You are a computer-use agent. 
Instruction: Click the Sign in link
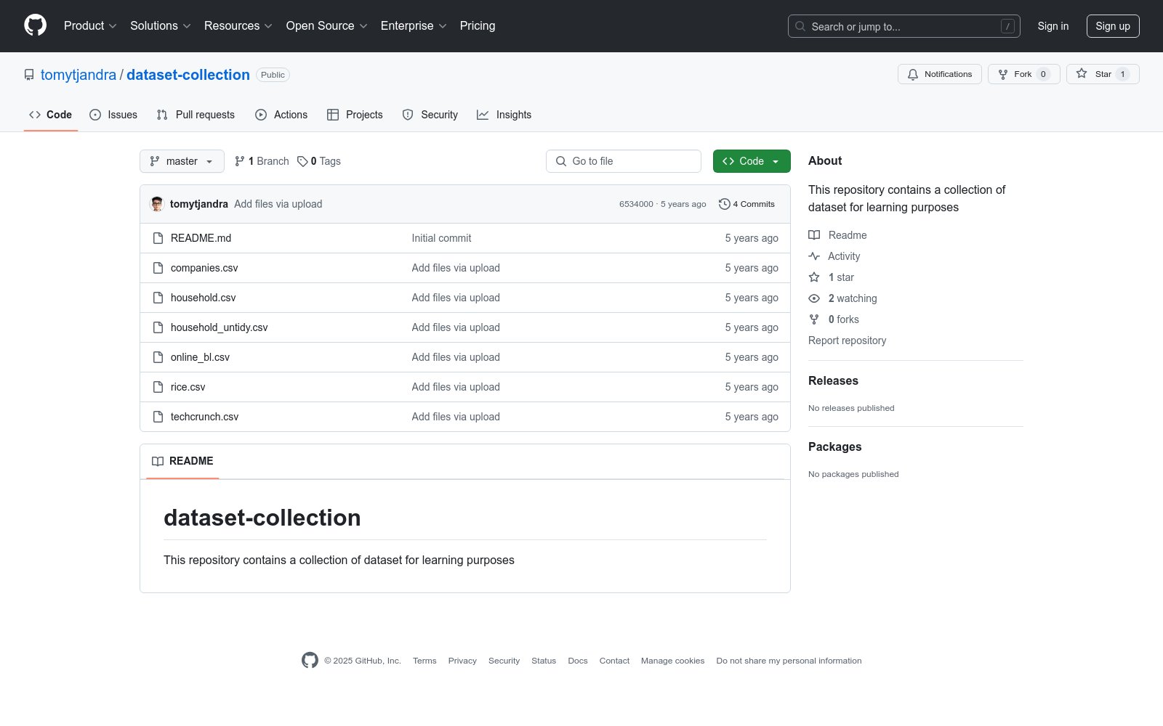(x=1053, y=26)
